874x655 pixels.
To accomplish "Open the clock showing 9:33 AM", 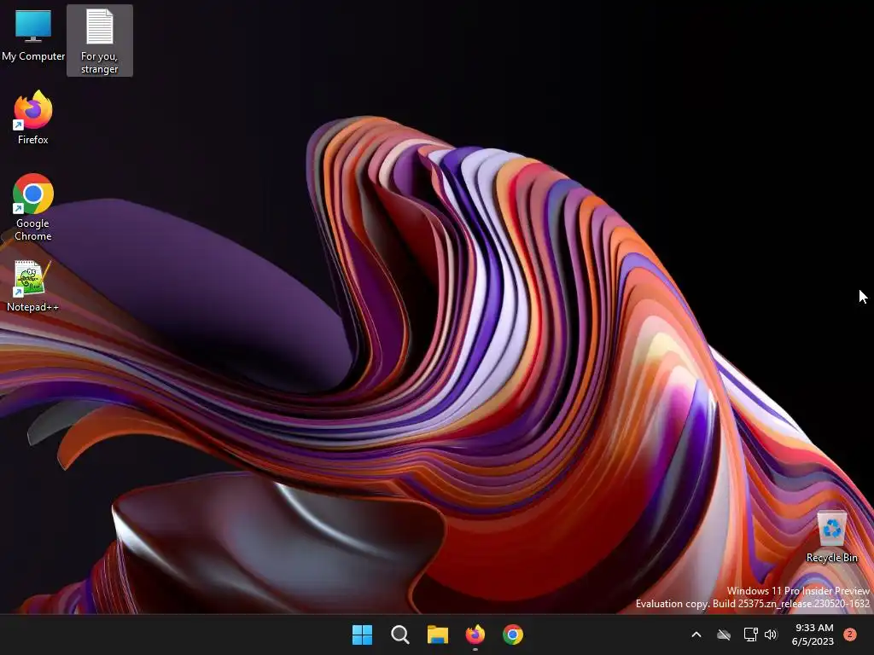I will tap(814, 628).
